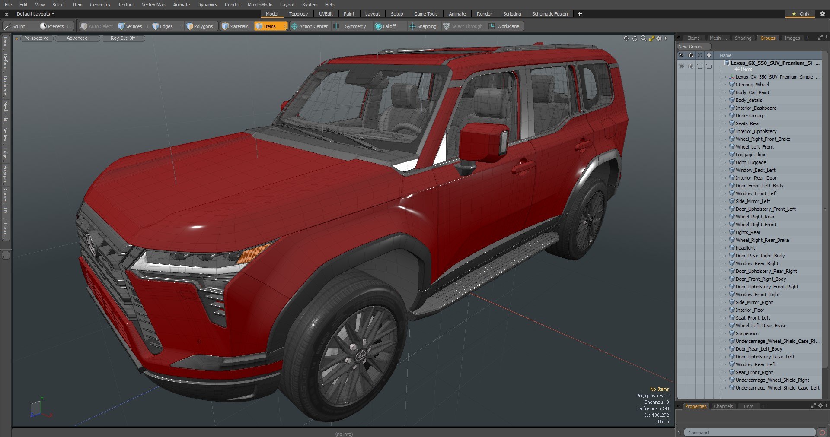Toggle the Only star button
This screenshot has height=437, width=830.
(800, 14)
